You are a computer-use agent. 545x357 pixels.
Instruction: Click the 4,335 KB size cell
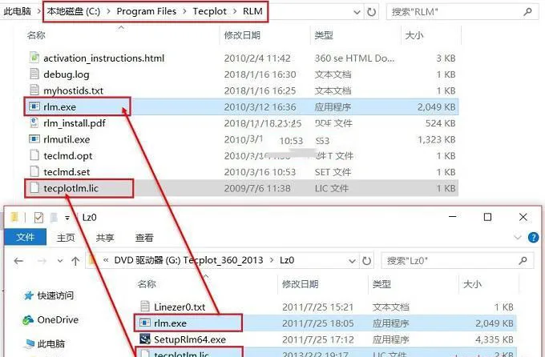pyautogui.click(x=495, y=339)
